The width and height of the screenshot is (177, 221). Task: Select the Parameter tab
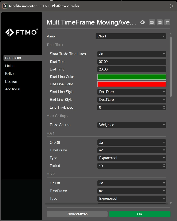(23, 58)
